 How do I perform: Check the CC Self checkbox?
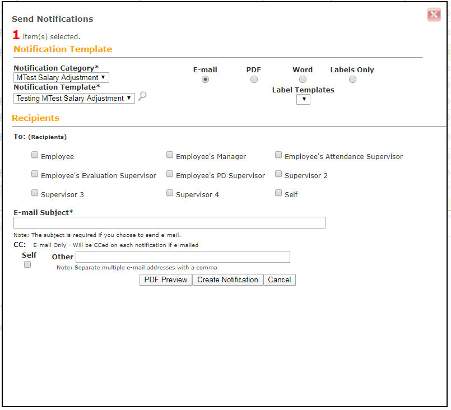point(27,264)
